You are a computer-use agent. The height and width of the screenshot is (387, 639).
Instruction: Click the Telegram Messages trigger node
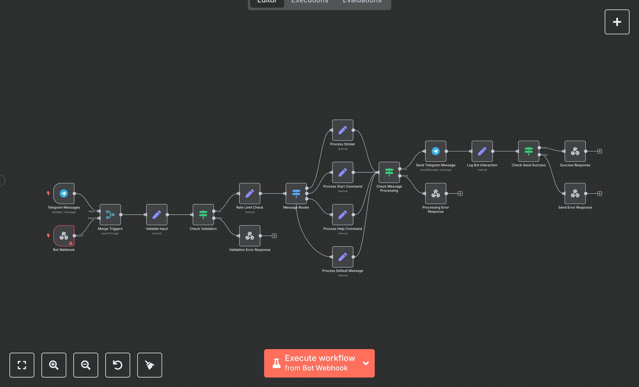pos(64,193)
